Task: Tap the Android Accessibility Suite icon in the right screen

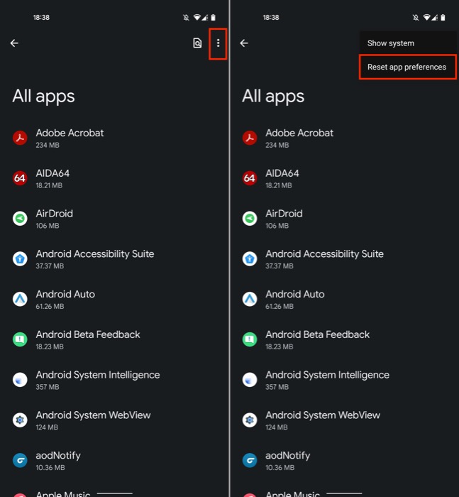Action: pos(250,258)
